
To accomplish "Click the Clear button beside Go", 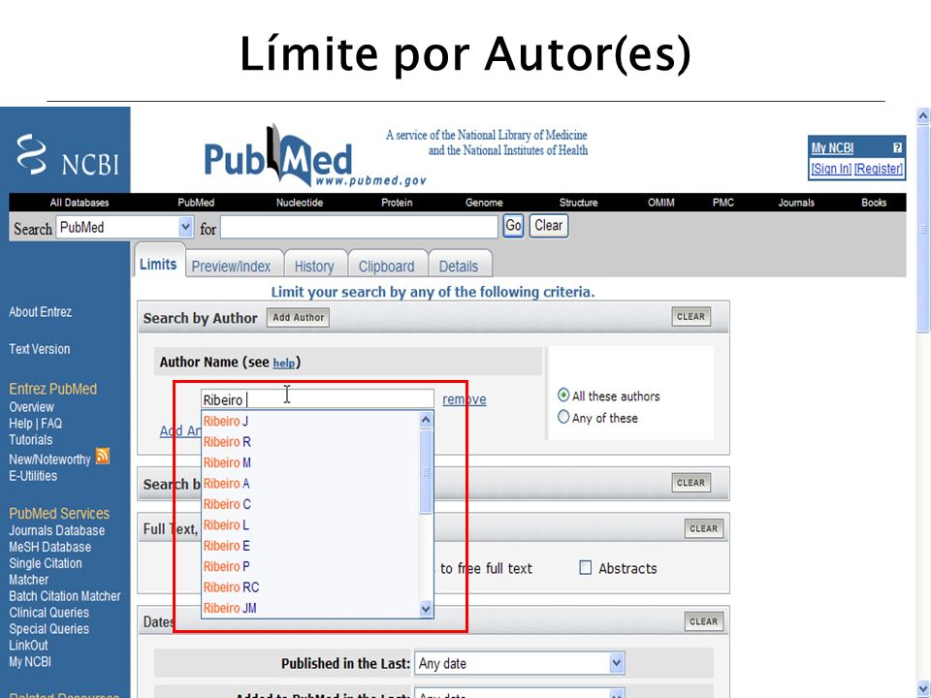I will [x=549, y=226].
